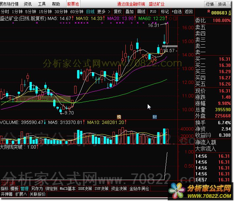Click the VOLUME: 395590.47 label
Screen dimensions: 234x201
pos(23,122)
